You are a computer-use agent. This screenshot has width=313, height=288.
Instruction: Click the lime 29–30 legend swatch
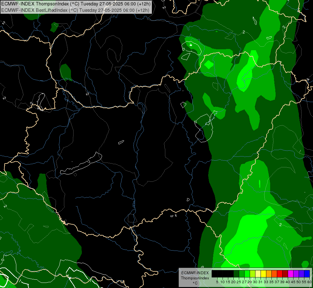click(x=253, y=274)
